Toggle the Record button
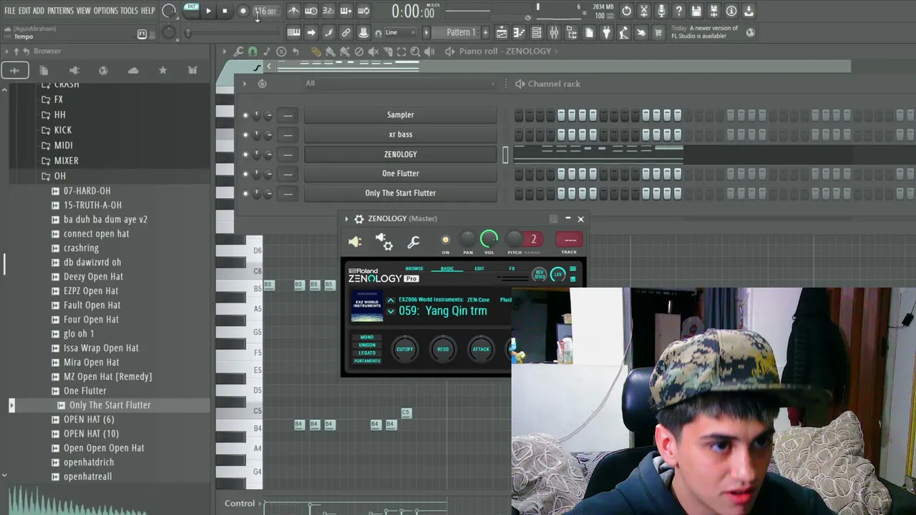 (x=243, y=11)
